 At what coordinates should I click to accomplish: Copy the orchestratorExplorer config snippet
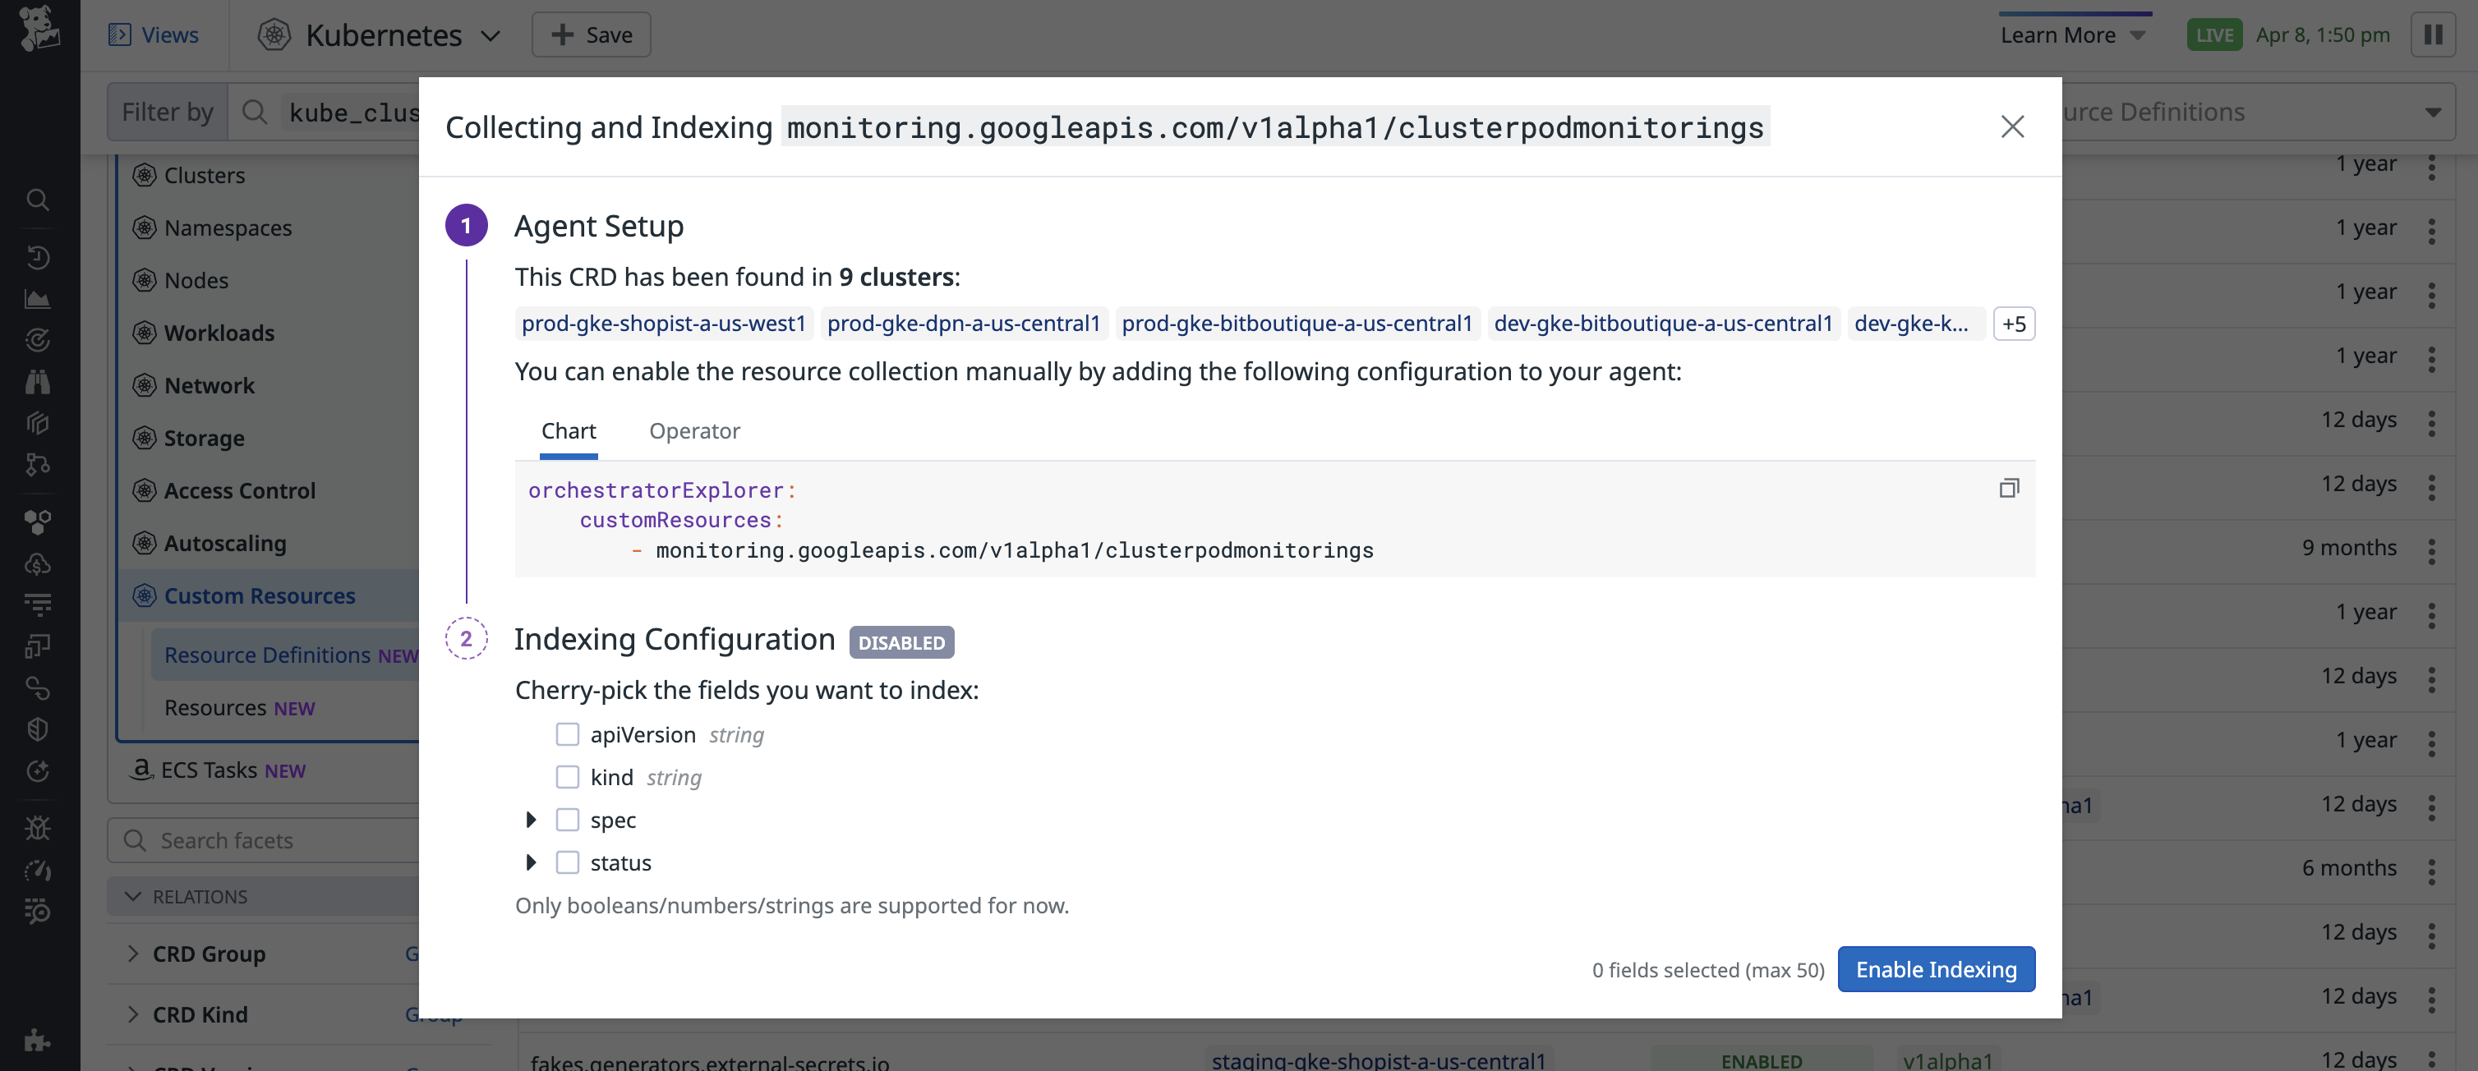click(2009, 489)
